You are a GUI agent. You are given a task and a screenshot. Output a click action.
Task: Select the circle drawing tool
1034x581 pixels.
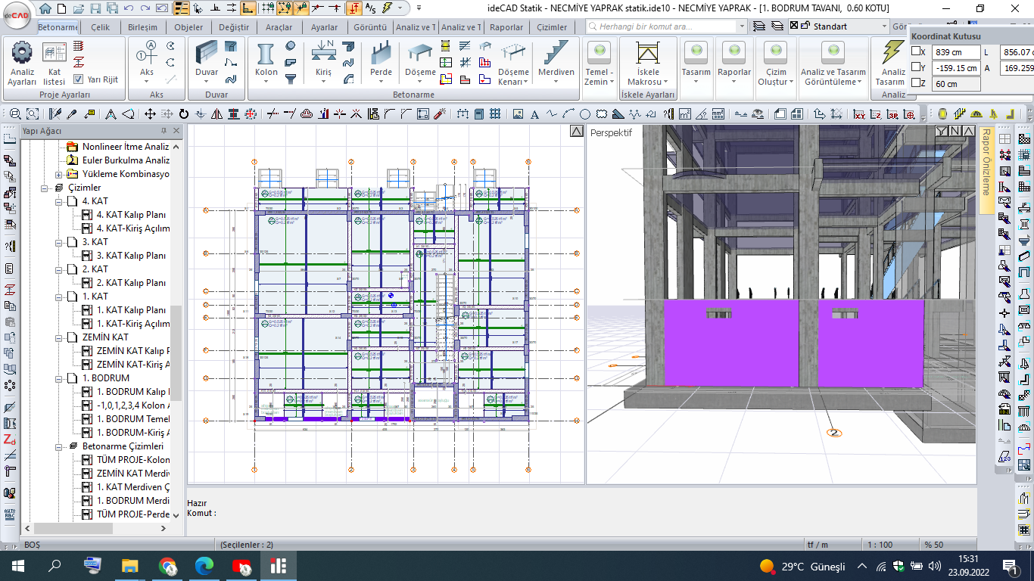click(585, 114)
